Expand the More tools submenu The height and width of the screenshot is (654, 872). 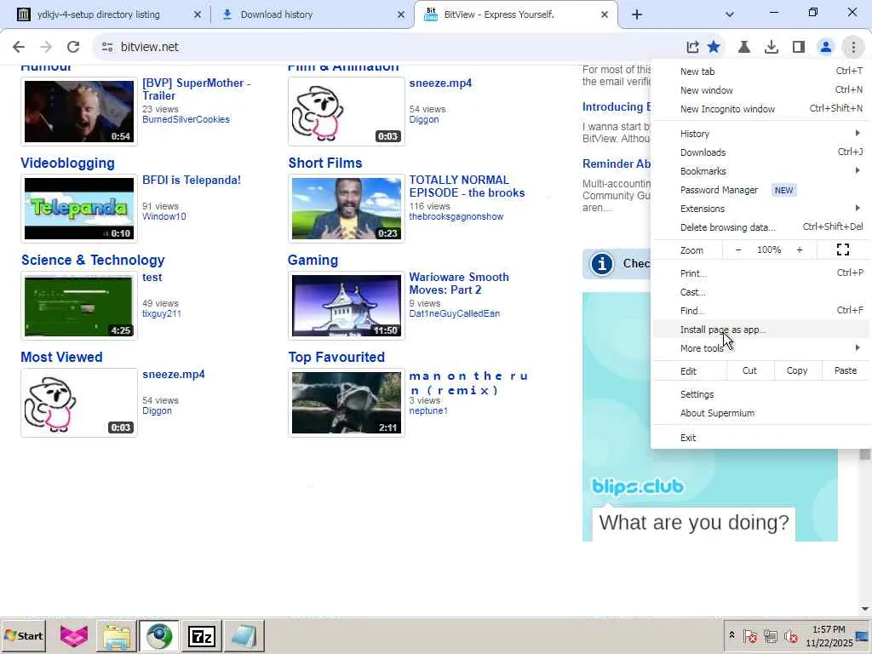760,348
